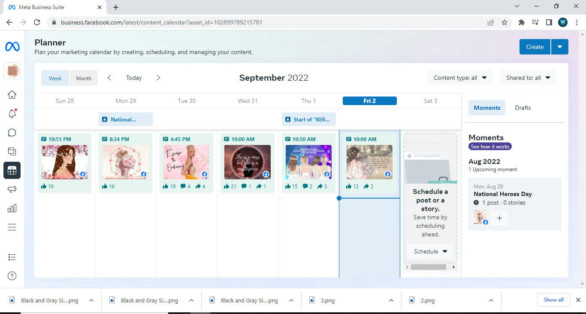Viewport: 586px width, 314px height.
Task: Expand options for first Black and Gray download
Action: point(91,300)
